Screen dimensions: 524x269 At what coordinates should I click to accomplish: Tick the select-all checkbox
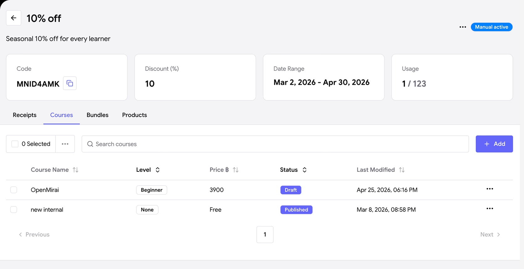click(15, 144)
